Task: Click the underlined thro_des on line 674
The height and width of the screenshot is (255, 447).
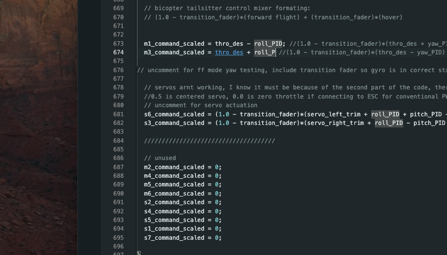Action: pos(229,52)
